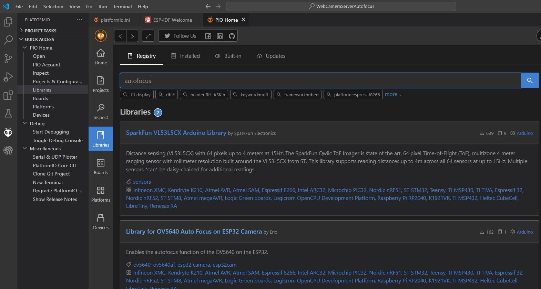This screenshot has width=541, height=289.
Task: Open Inspect in PIO Home sidebar
Action: (x=101, y=111)
